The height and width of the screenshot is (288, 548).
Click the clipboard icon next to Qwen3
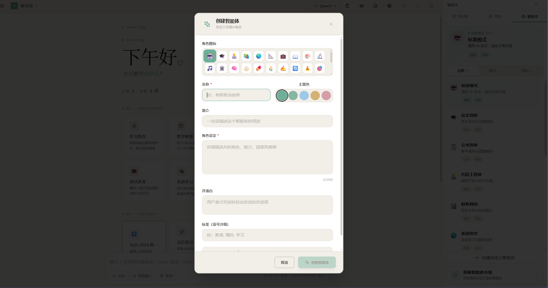tap(347, 6)
